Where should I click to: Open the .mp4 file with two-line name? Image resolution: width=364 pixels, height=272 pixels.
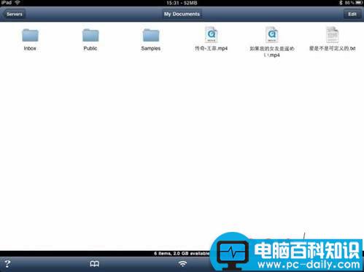click(x=271, y=35)
